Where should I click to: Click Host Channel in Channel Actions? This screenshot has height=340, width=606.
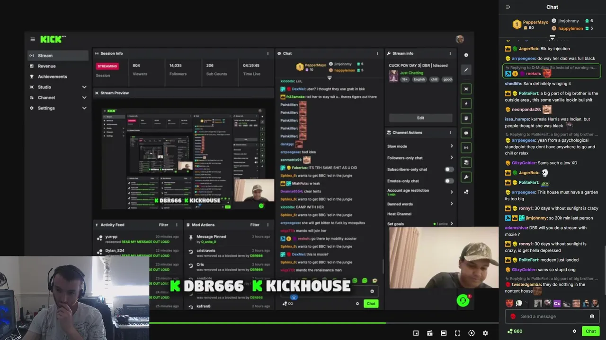(399, 214)
